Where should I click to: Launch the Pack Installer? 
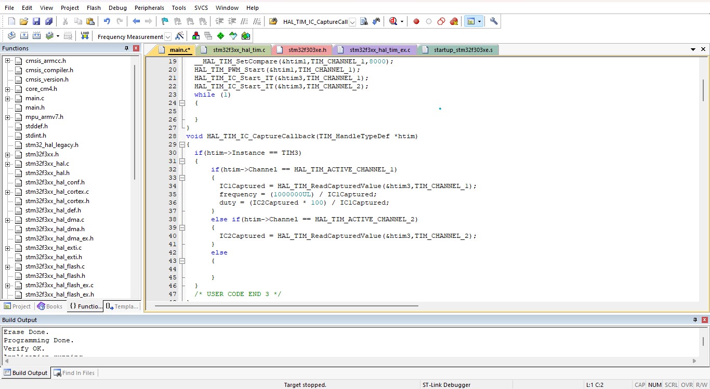(246, 36)
